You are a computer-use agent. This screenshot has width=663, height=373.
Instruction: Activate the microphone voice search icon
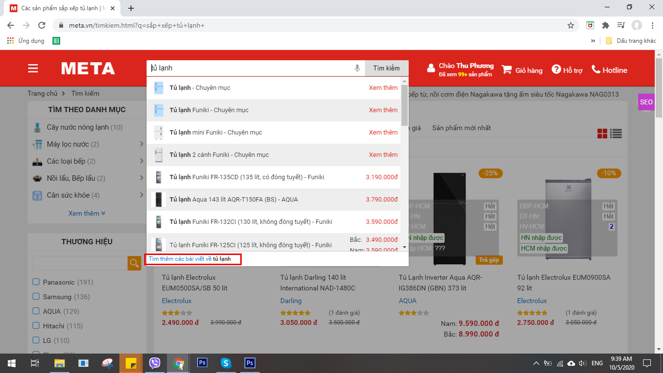(357, 68)
